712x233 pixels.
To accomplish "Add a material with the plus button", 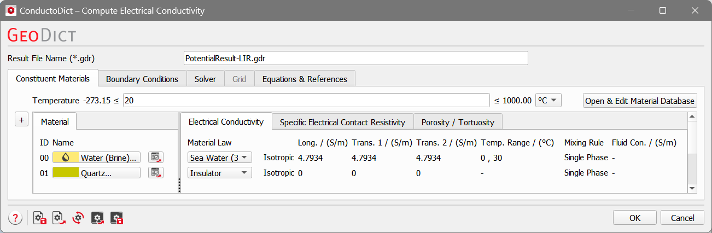I will (21, 120).
